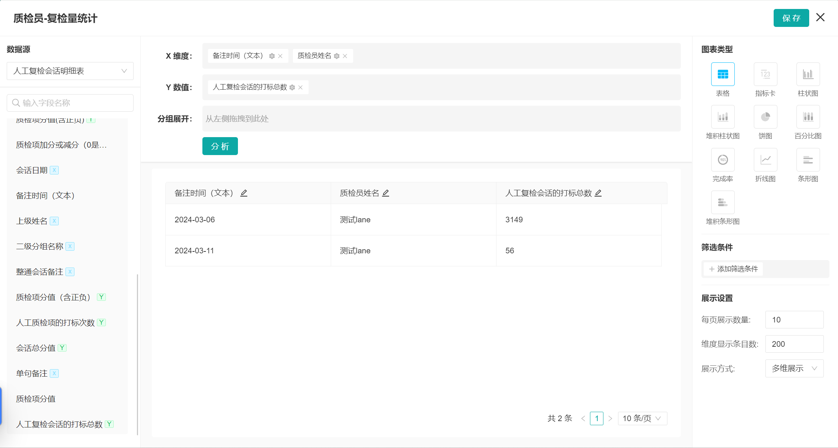The height and width of the screenshot is (448, 838).
Task: Go to next page arrow
Action: click(610, 418)
